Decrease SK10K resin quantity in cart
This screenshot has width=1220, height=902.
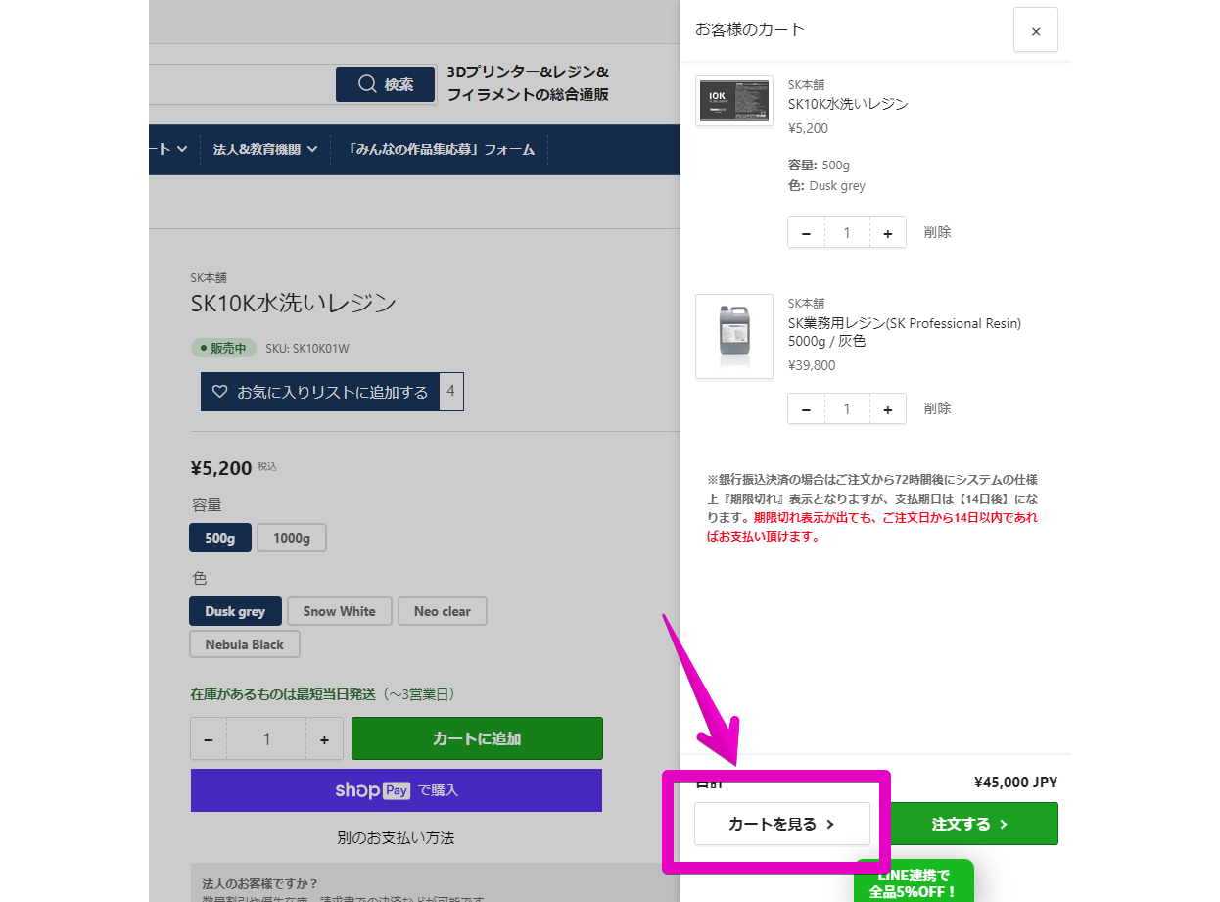tap(806, 233)
